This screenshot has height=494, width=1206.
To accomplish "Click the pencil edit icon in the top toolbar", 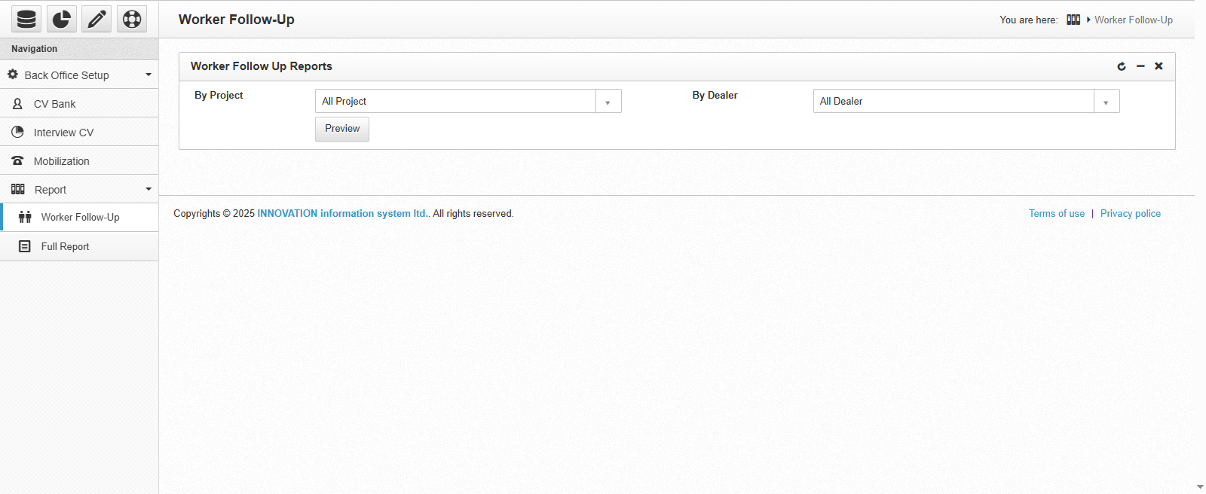I will pyautogui.click(x=96, y=19).
